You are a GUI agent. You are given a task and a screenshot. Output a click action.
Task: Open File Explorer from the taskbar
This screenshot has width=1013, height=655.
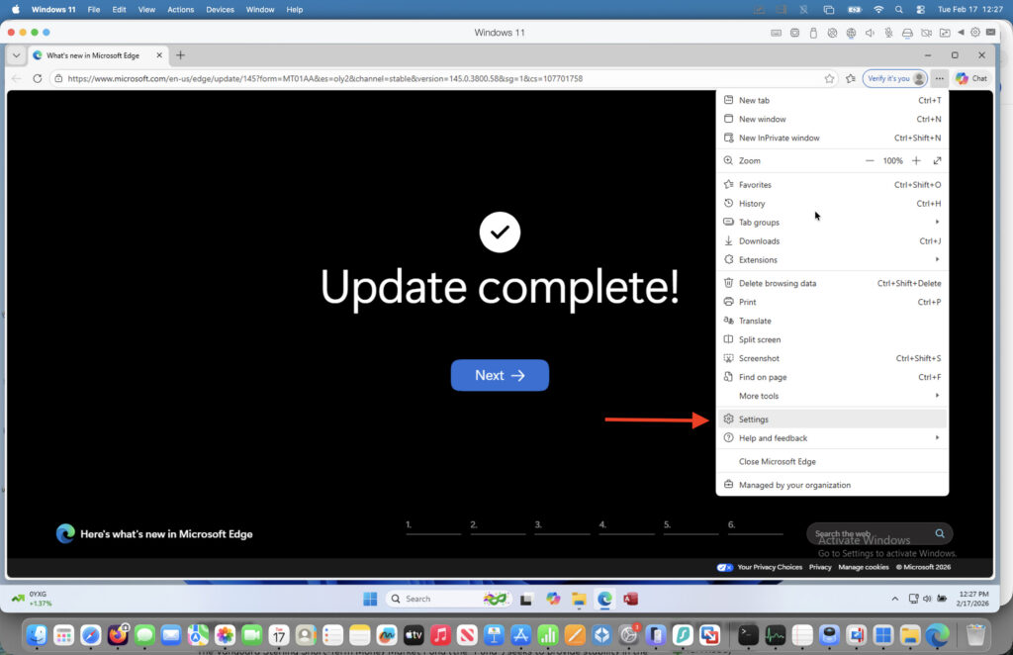click(x=579, y=598)
